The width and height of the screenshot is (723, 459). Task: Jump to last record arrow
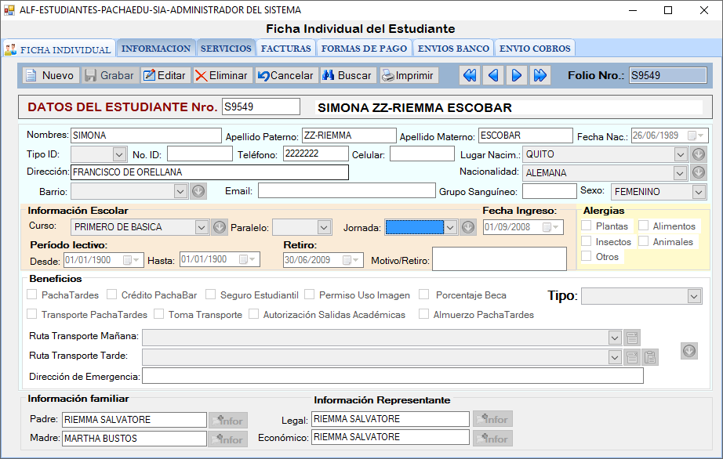[540, 76]
